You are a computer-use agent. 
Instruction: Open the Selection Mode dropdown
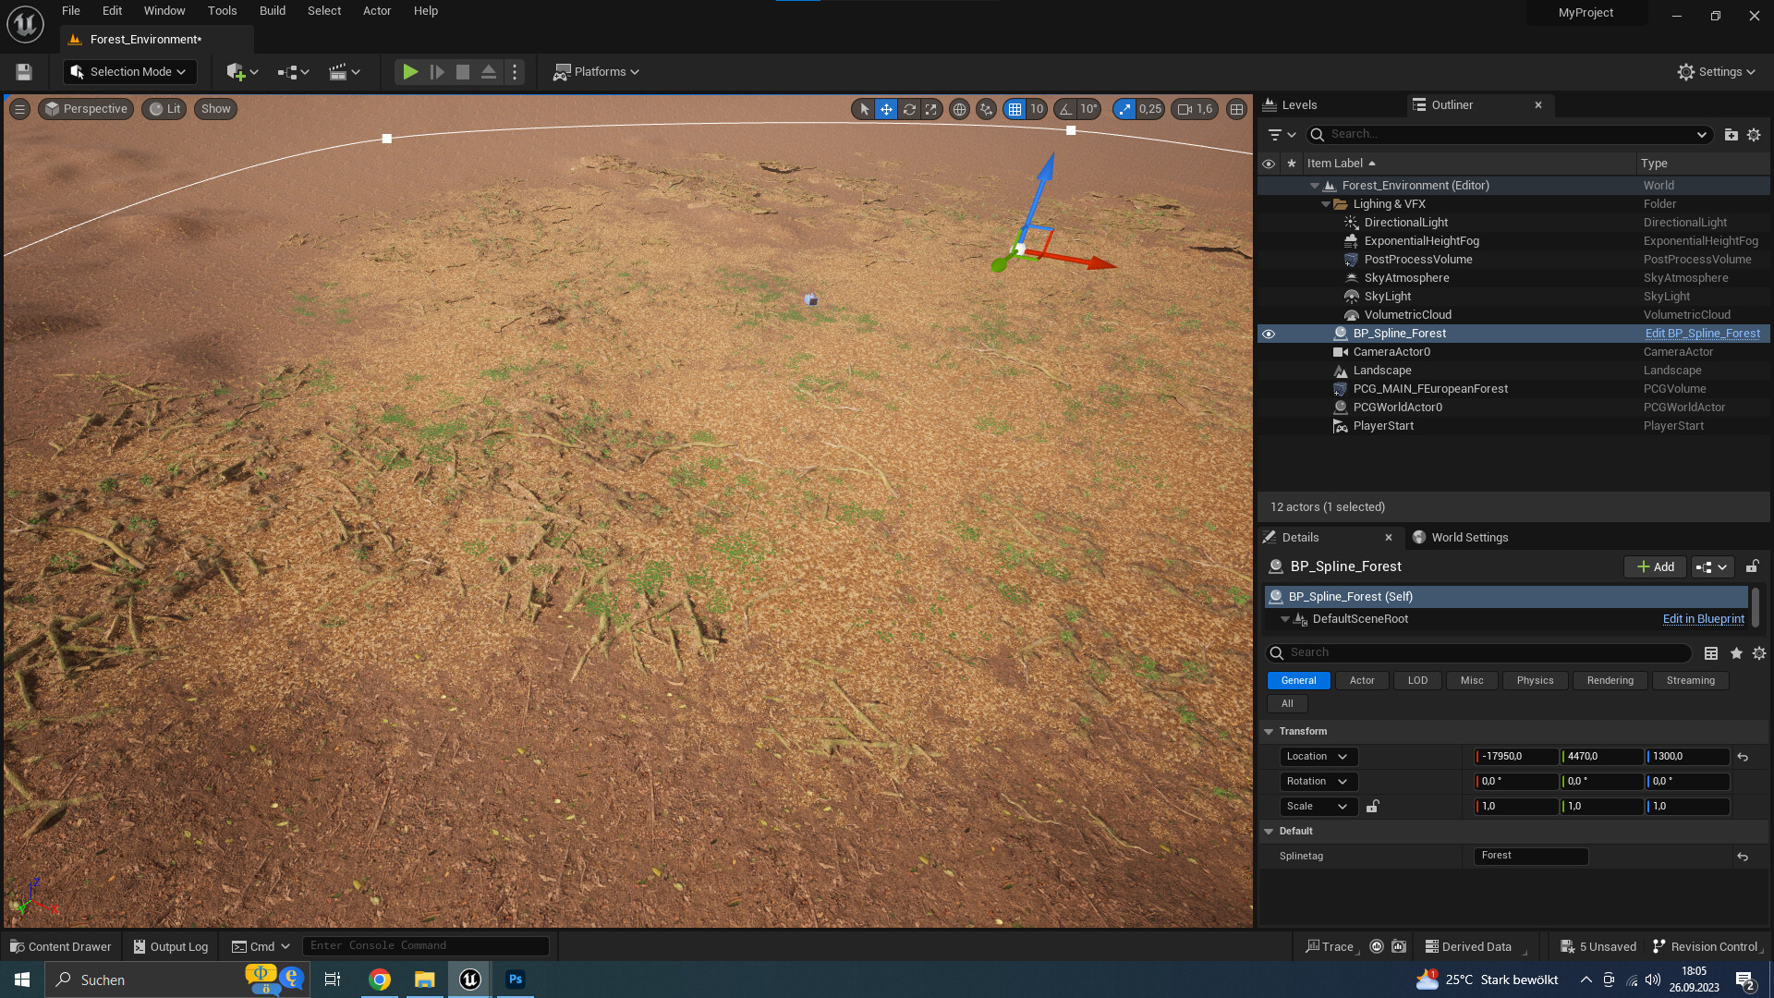coord(129,71)
